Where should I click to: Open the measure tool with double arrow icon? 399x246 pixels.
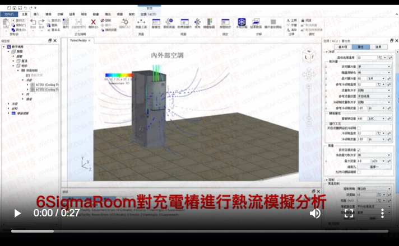click(x=141, y=22)
